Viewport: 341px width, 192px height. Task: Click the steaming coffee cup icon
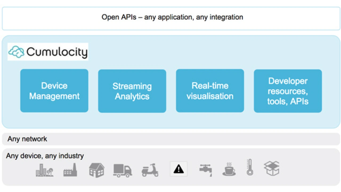pyautogui.click(x=229, y=169)
